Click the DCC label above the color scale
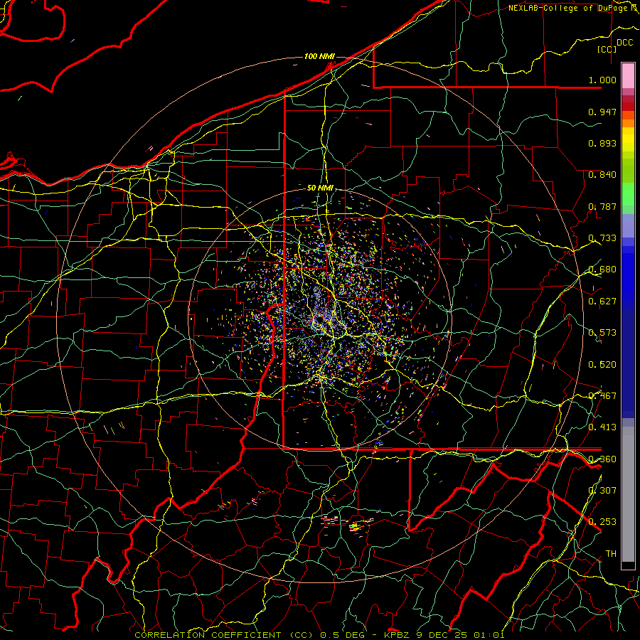Screen dimensions: 640x640 624,43
